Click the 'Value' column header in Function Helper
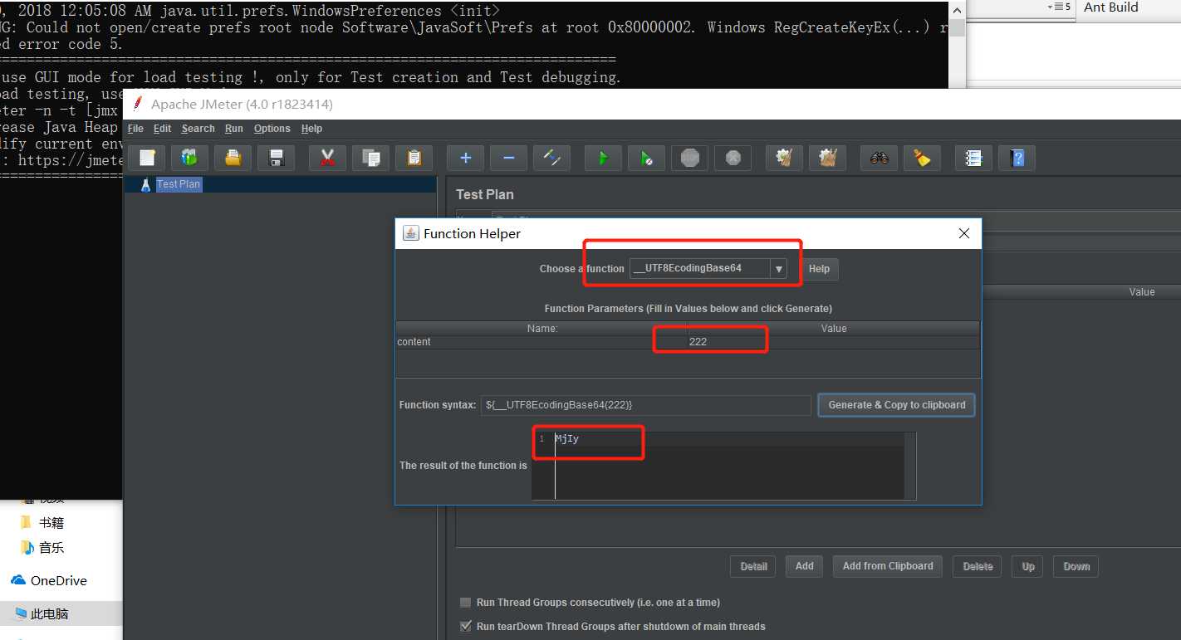 point(834,329)
